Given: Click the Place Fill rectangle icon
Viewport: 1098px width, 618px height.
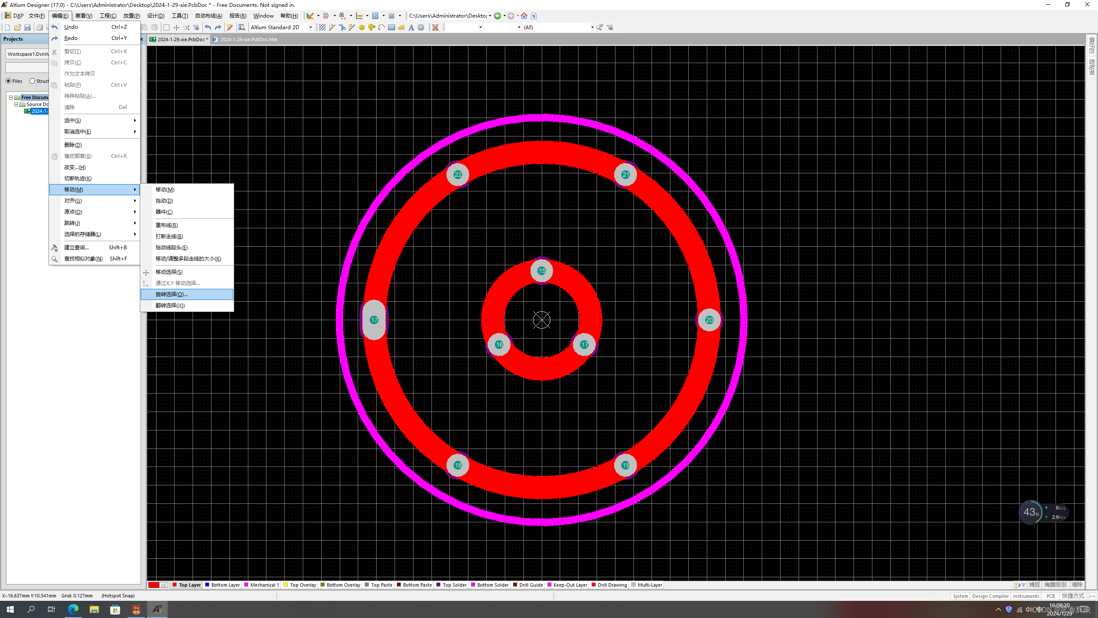Looking at the screenshot, I should click(x=391, y=27).
